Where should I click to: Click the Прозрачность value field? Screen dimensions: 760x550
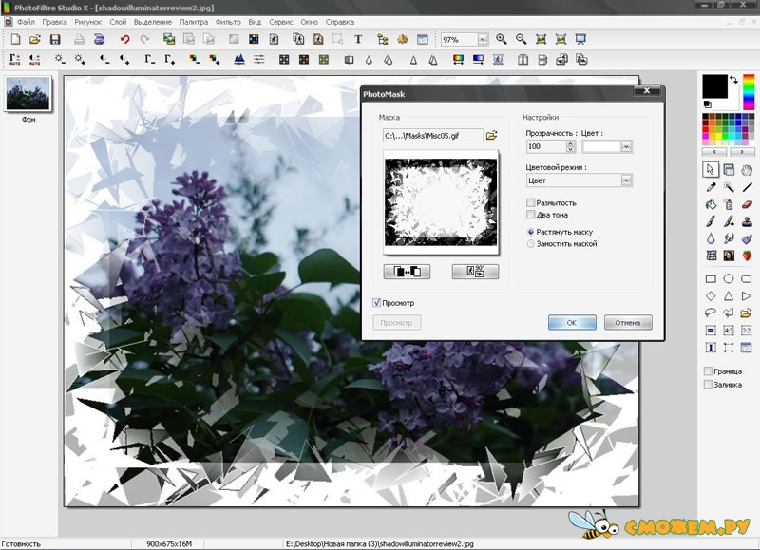[x=546, y=146]
